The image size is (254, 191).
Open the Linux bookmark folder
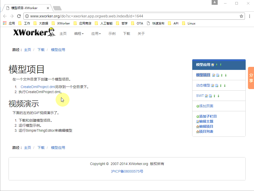[189, 23]
